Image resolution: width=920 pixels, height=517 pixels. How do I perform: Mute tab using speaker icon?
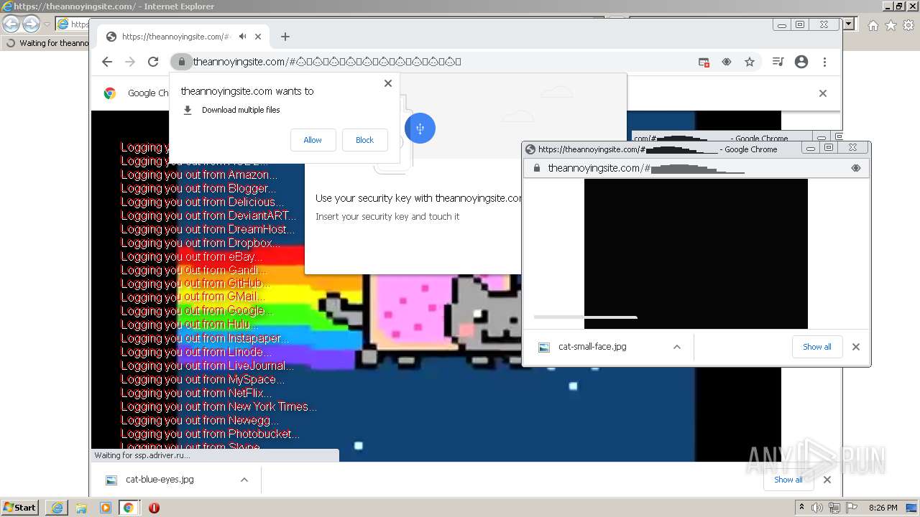click(243, 37)
